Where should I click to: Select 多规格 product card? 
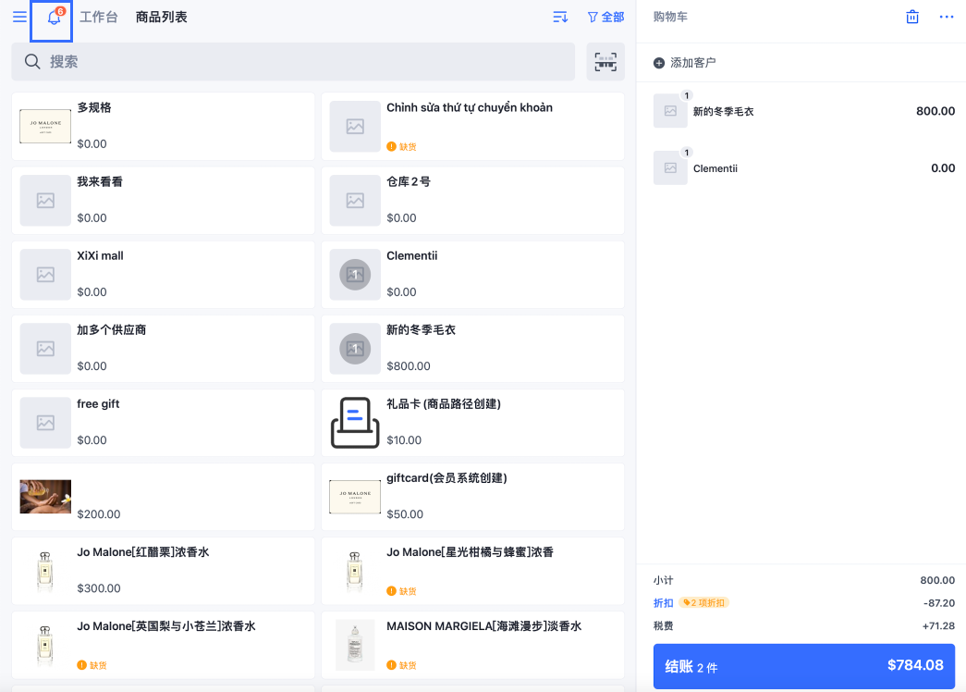click(x=164, y=127)
